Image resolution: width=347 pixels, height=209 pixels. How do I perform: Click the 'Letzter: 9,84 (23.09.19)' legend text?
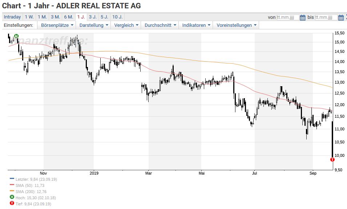(x=36, y=179)
